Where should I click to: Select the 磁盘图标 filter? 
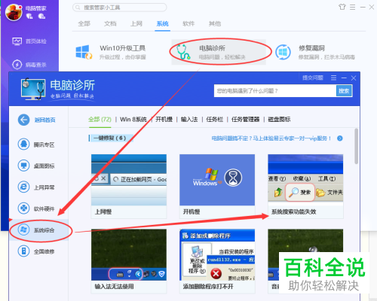pos(279,120)
